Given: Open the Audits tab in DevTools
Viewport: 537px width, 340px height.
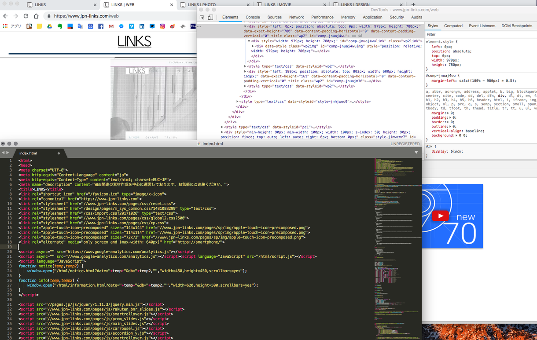Looking at the screenshot, I should [416, 17].
